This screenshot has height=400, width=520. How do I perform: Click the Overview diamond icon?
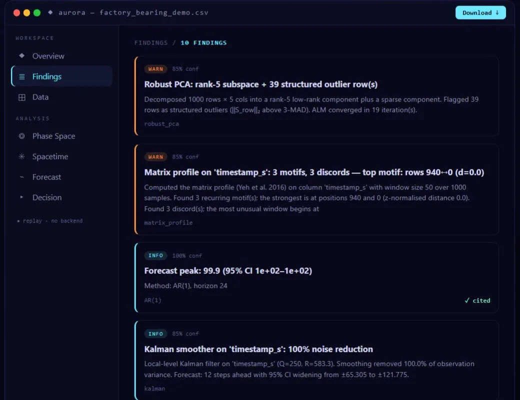coord(22,55)
